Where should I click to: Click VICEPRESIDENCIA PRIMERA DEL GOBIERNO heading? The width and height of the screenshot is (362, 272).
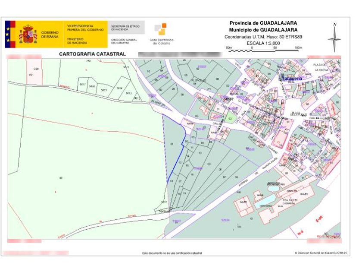coord(85,28)
